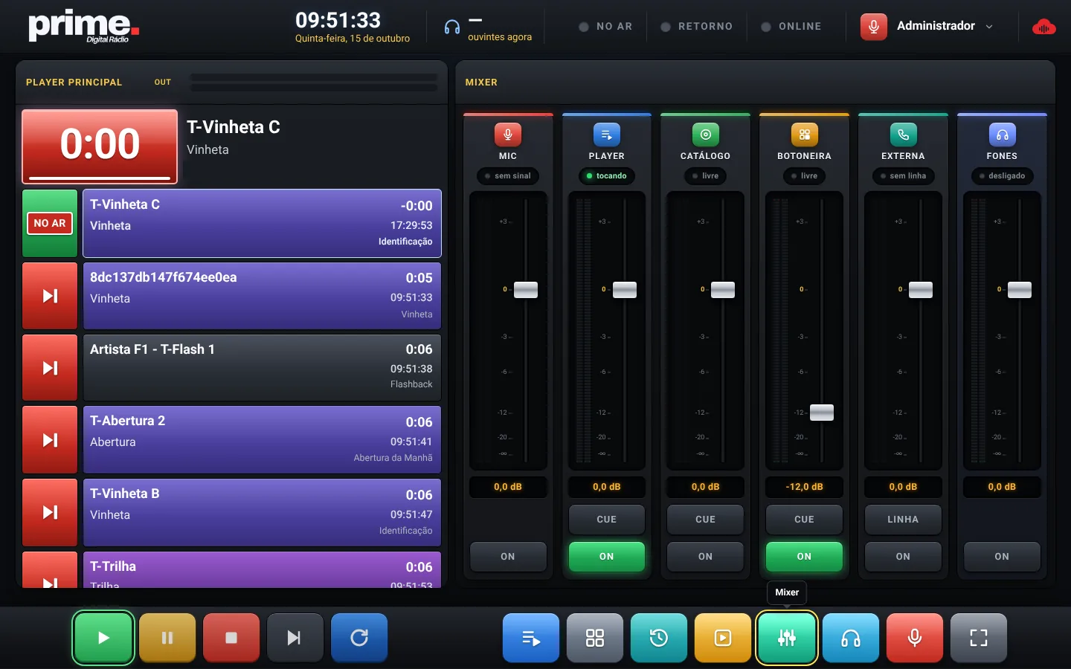Click the green play button

click(x=103, y=637)
